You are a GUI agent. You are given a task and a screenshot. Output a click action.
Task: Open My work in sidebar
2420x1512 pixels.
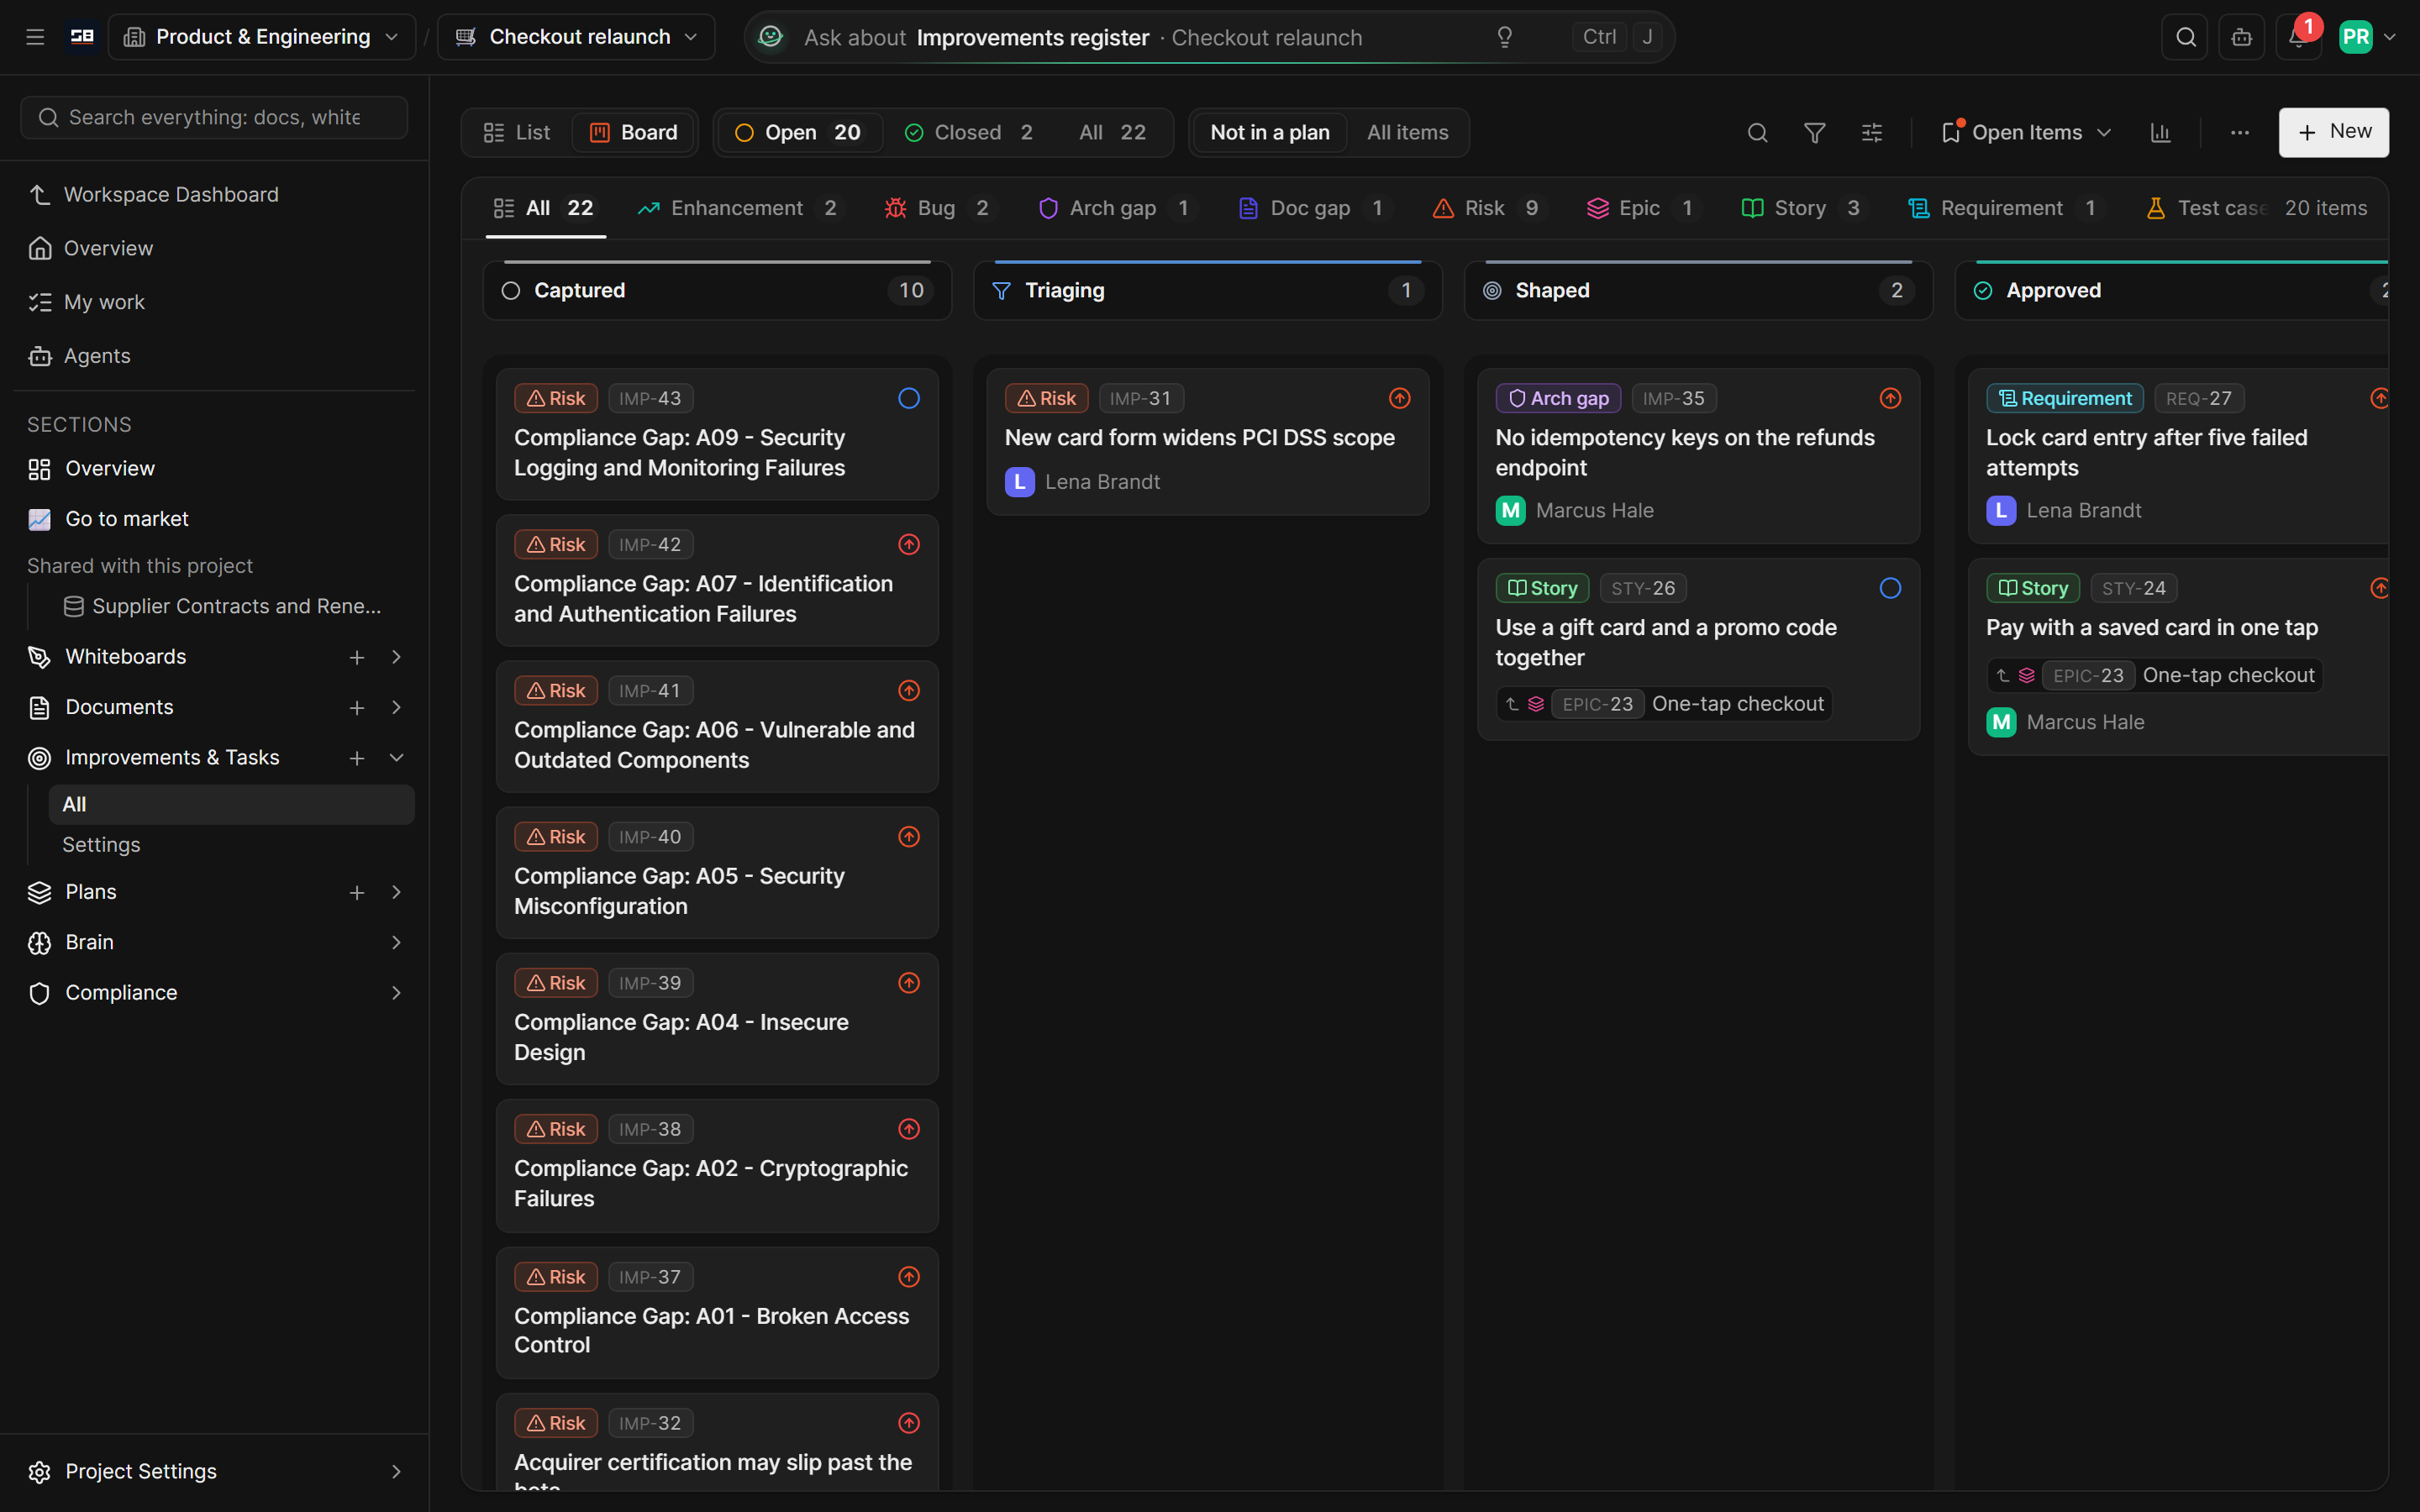104,302
